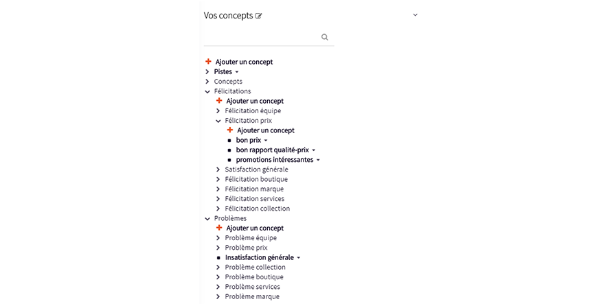Open dropdown arrow next to bon prix
The image size is (592, 306).
266,141
